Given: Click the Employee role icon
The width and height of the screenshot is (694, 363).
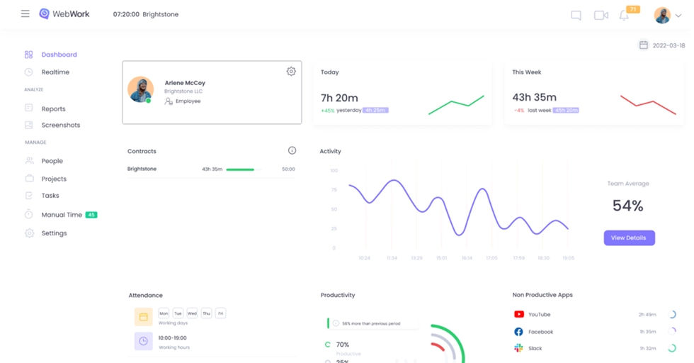Looking at the screenshot, I should click(x=169, y=101).
